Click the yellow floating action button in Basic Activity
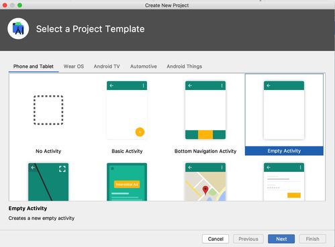The width and height of the screenshot is (335, 247). point(140,132)
